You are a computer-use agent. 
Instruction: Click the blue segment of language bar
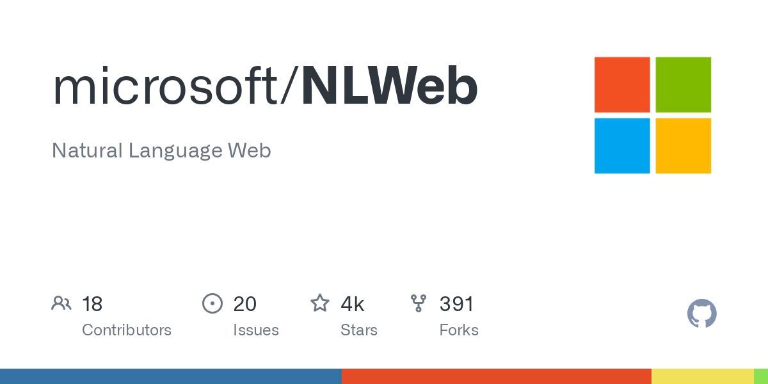click(x=171, y=376)
